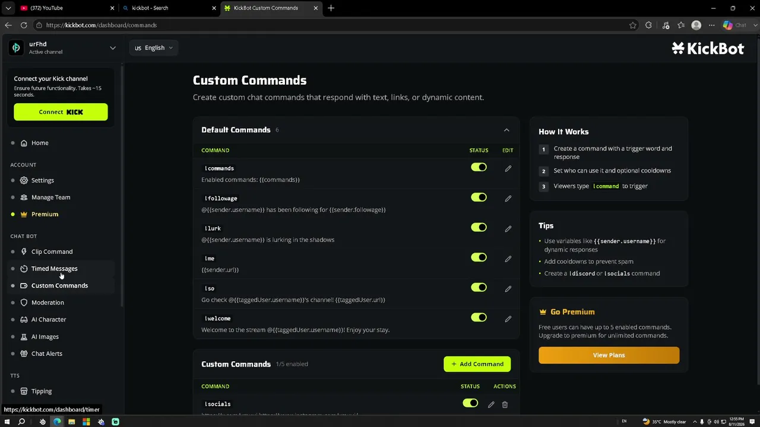
Task: Click the KickBot logo in header
Action: pyautogui.click(x=708, y=49)
